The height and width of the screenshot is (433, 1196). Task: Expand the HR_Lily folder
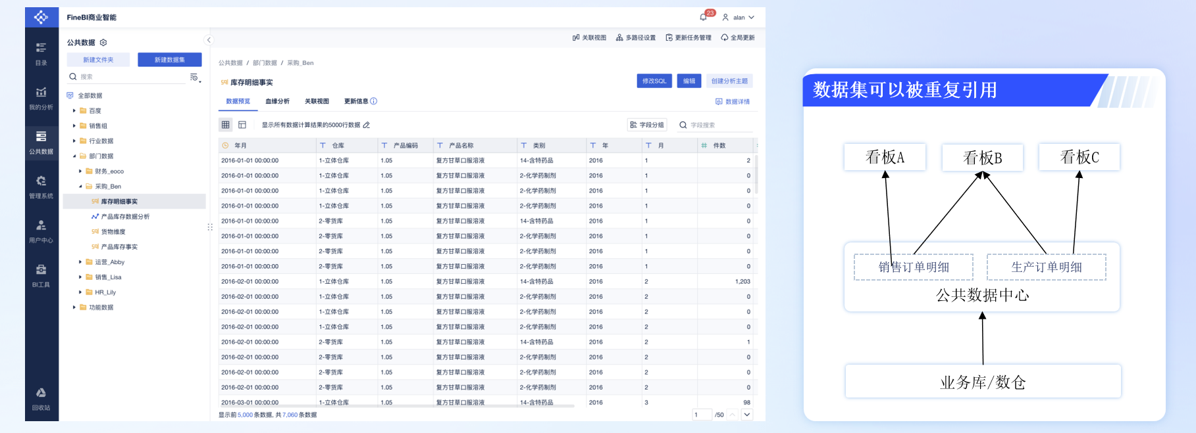click(x=80, y=292)
